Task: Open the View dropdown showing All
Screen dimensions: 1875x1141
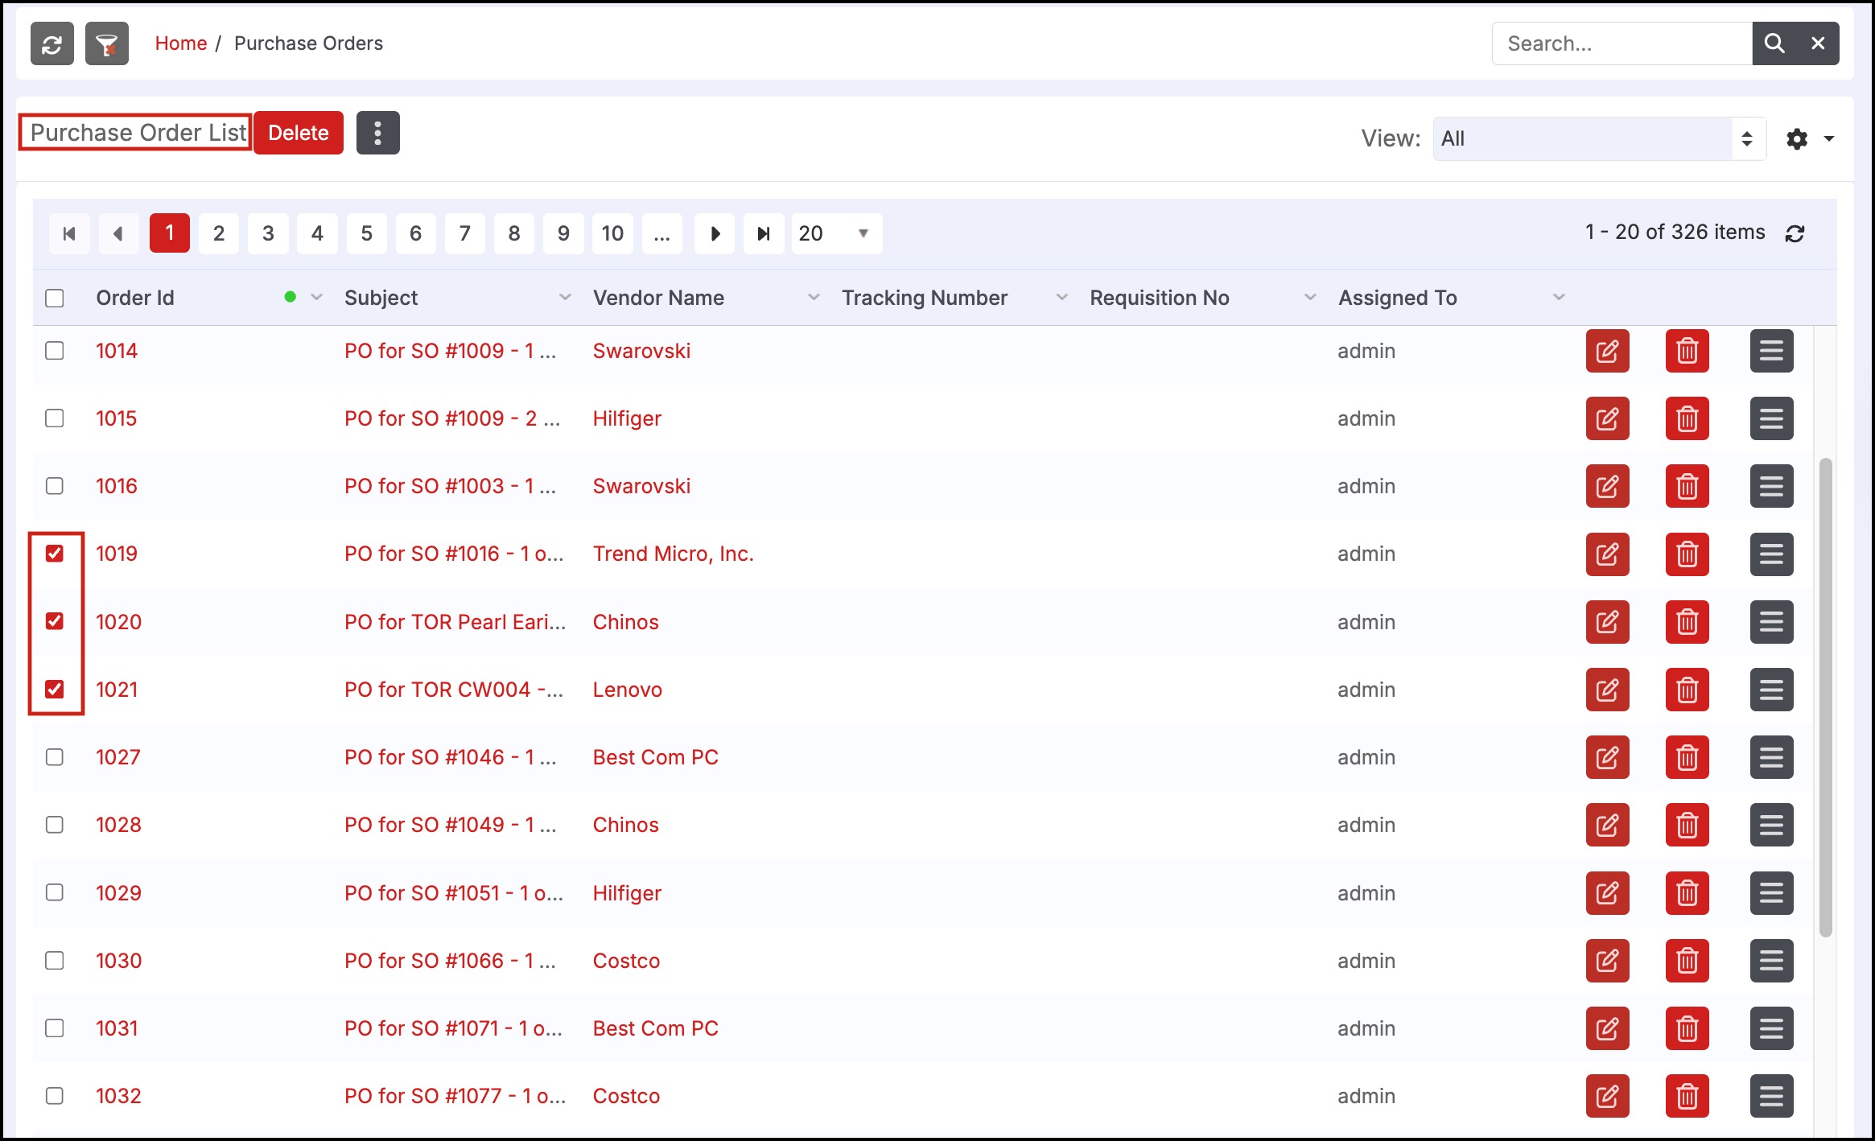Action: 1598,138
